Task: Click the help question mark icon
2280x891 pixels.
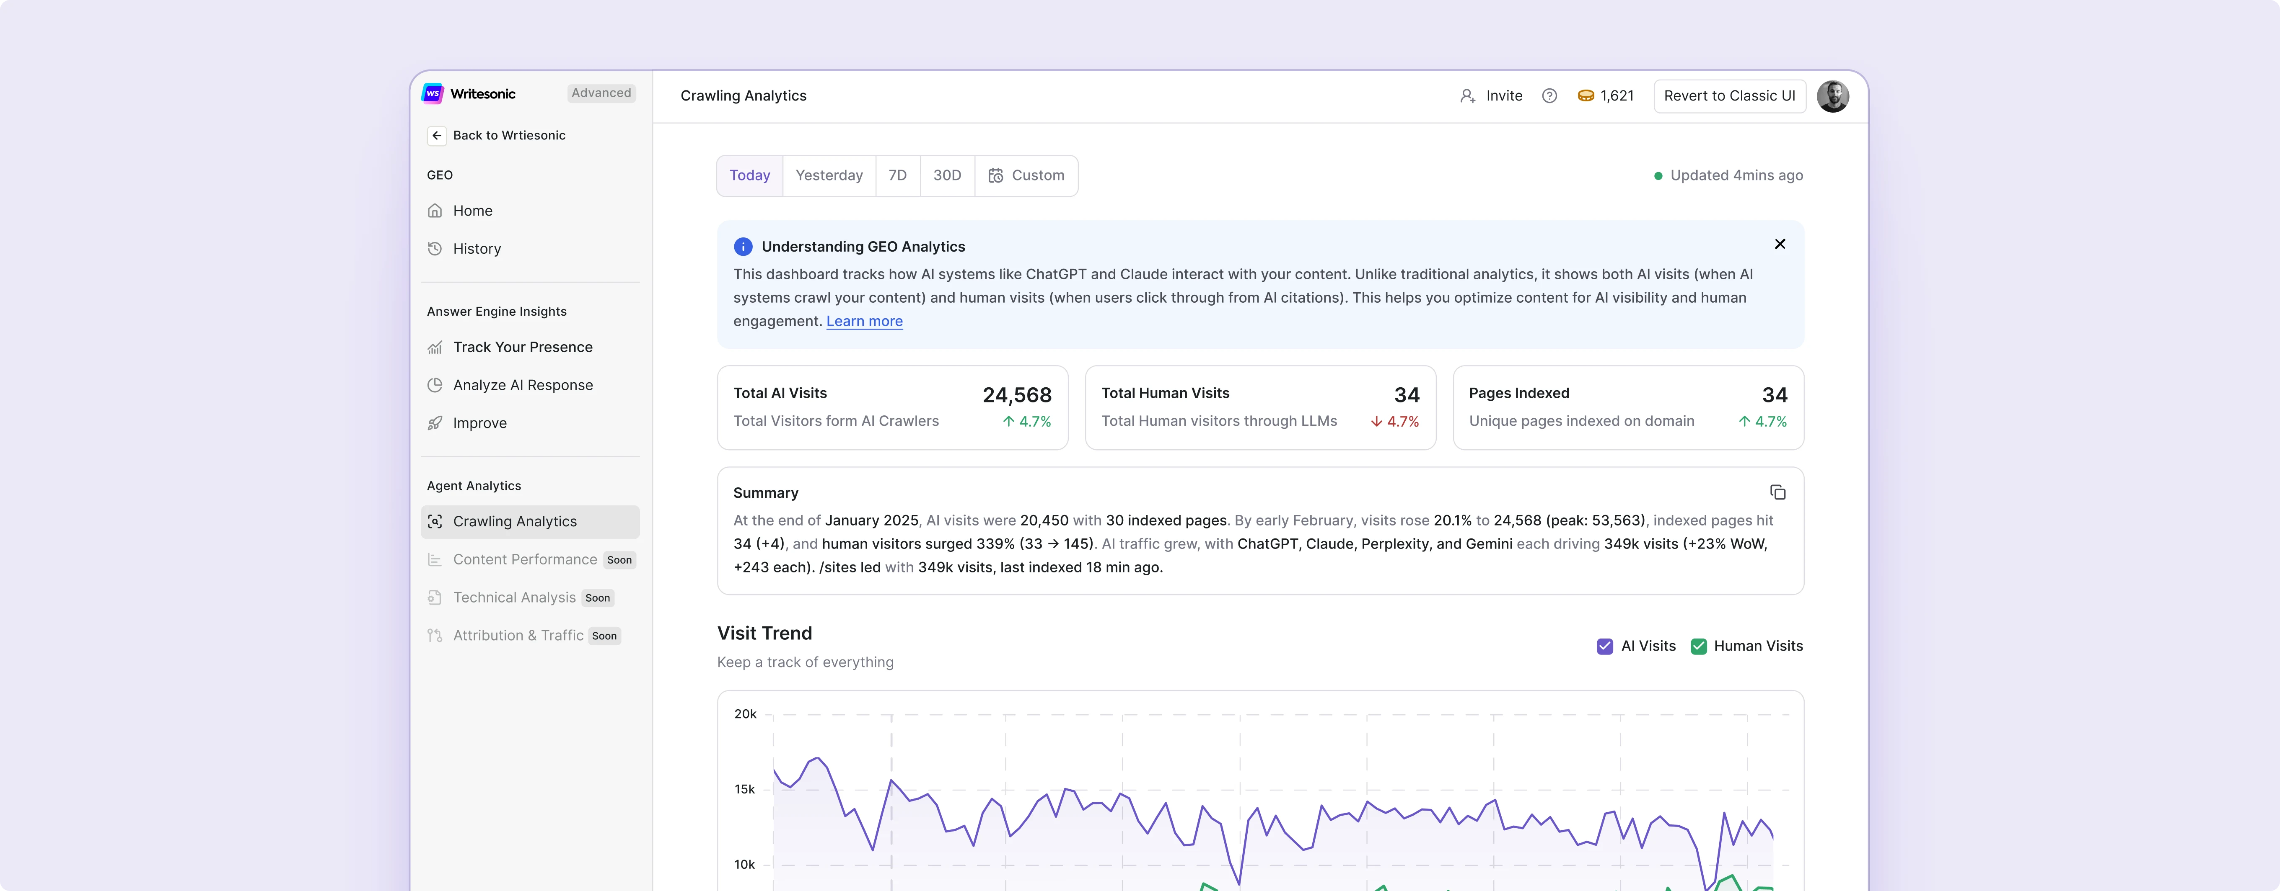Action: [x=1549, y=95]
